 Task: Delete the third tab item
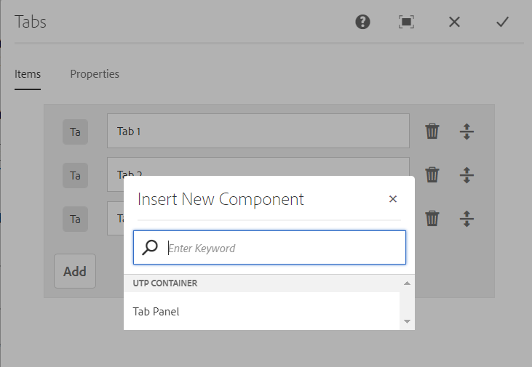click(432, 218)
